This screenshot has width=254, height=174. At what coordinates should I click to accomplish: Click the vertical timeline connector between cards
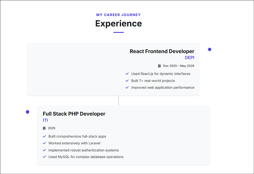click(x=119, y=100)
